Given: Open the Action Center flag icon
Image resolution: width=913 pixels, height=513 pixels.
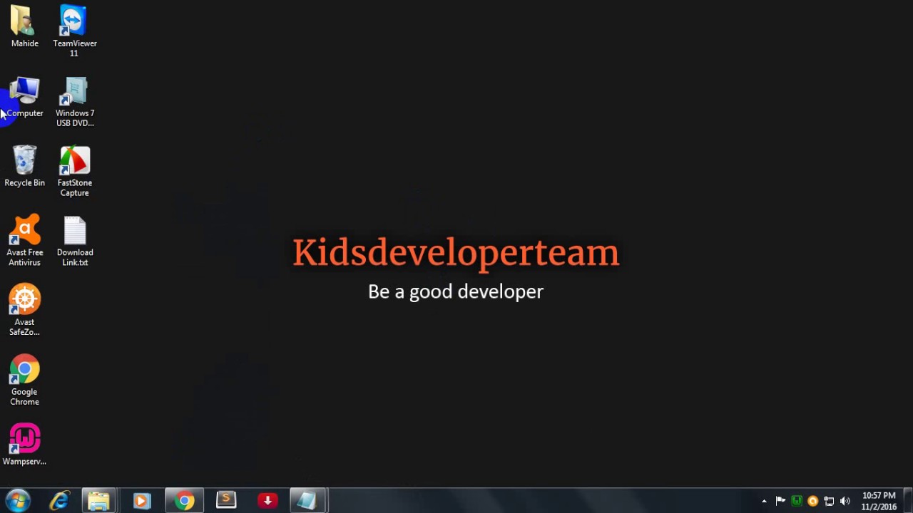Looking at the screenshot, I should [780, 501].
